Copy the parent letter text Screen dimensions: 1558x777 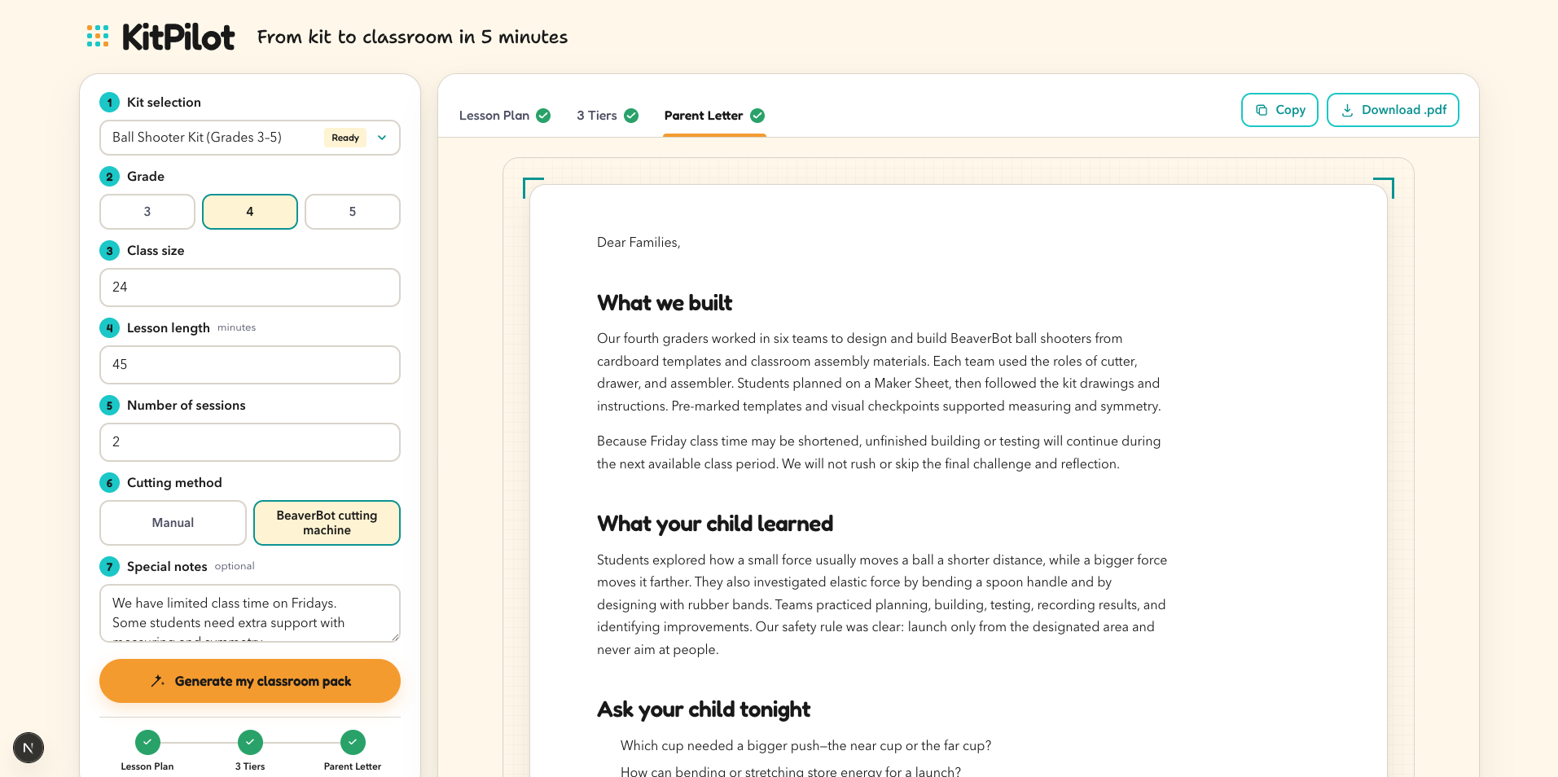point(1279,110)
